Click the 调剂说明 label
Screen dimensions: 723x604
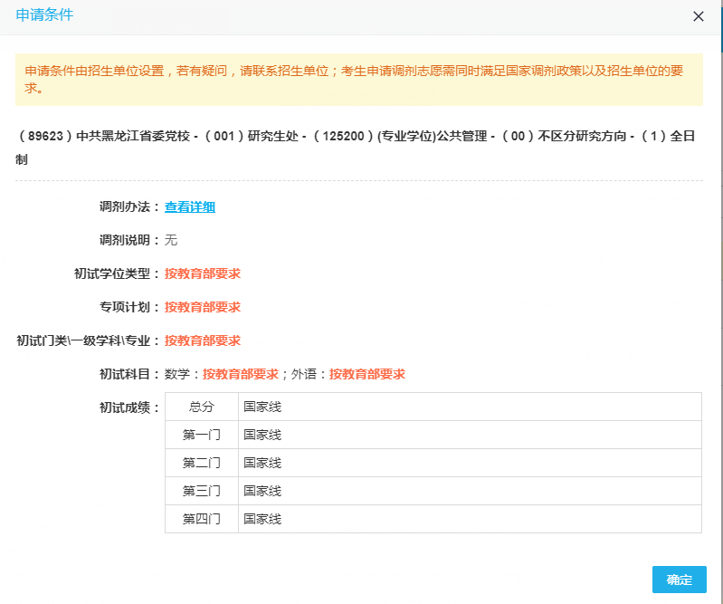(x=129, y=240)
